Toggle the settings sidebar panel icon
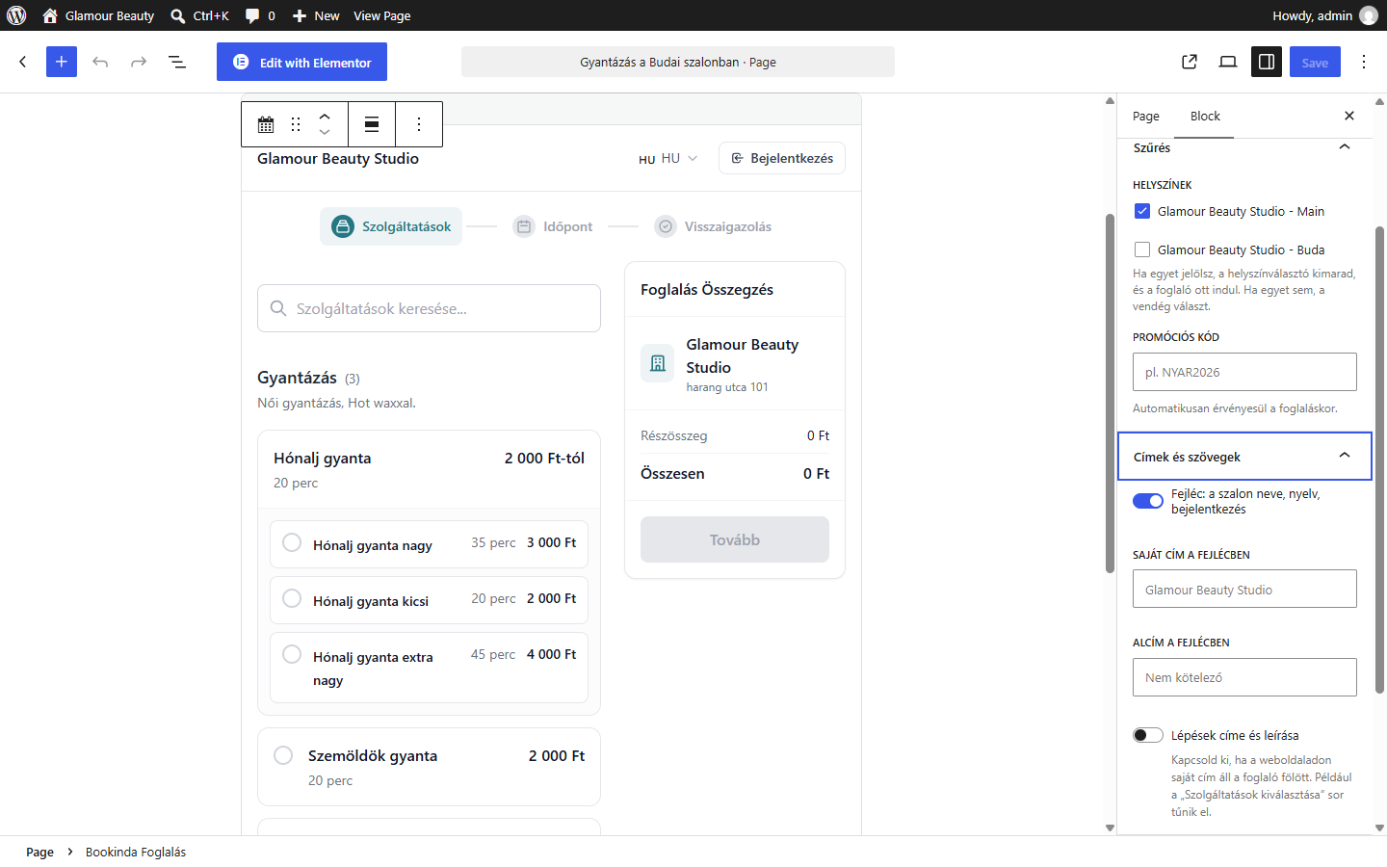The width and height of the screenshot is (1387, 867). 1267,62
